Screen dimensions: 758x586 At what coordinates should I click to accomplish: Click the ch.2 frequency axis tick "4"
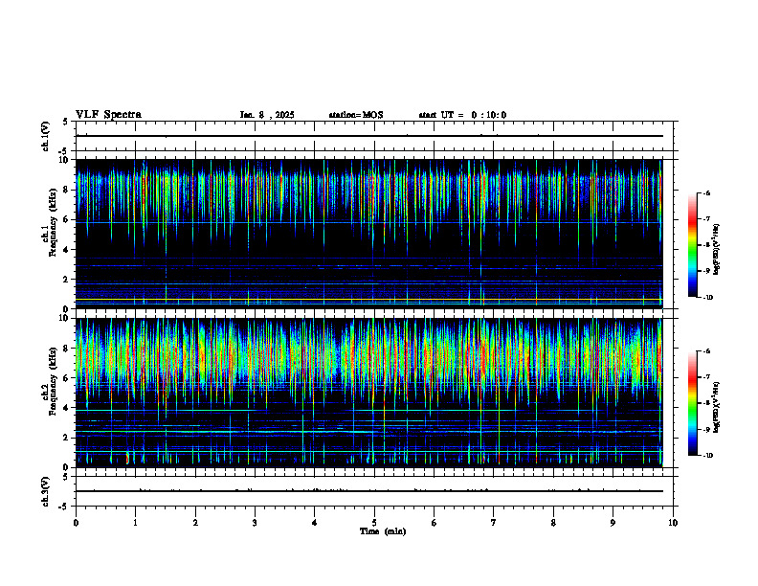(x=66, y=408)
